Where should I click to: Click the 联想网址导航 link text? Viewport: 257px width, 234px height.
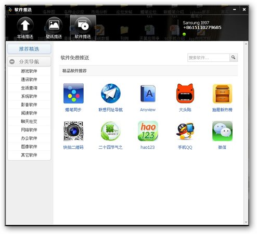tap(111, 110)
